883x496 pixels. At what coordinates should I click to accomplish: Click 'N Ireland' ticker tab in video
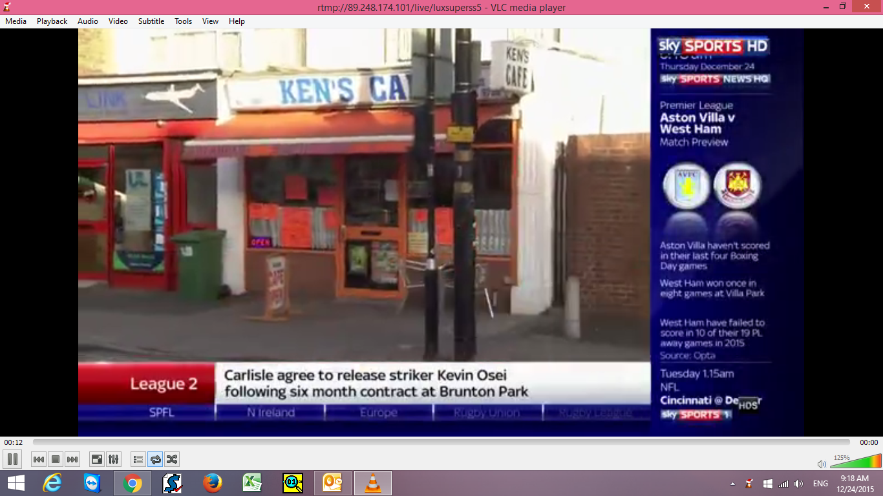270,412
